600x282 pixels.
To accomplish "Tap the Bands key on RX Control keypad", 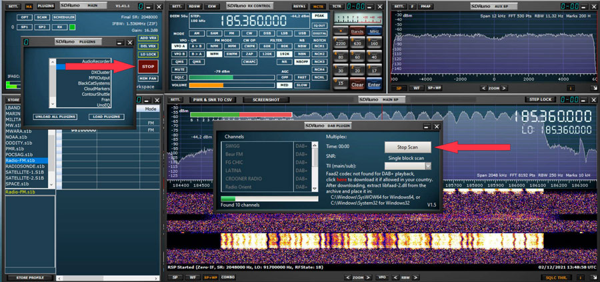I will click(x=357, y=31).
